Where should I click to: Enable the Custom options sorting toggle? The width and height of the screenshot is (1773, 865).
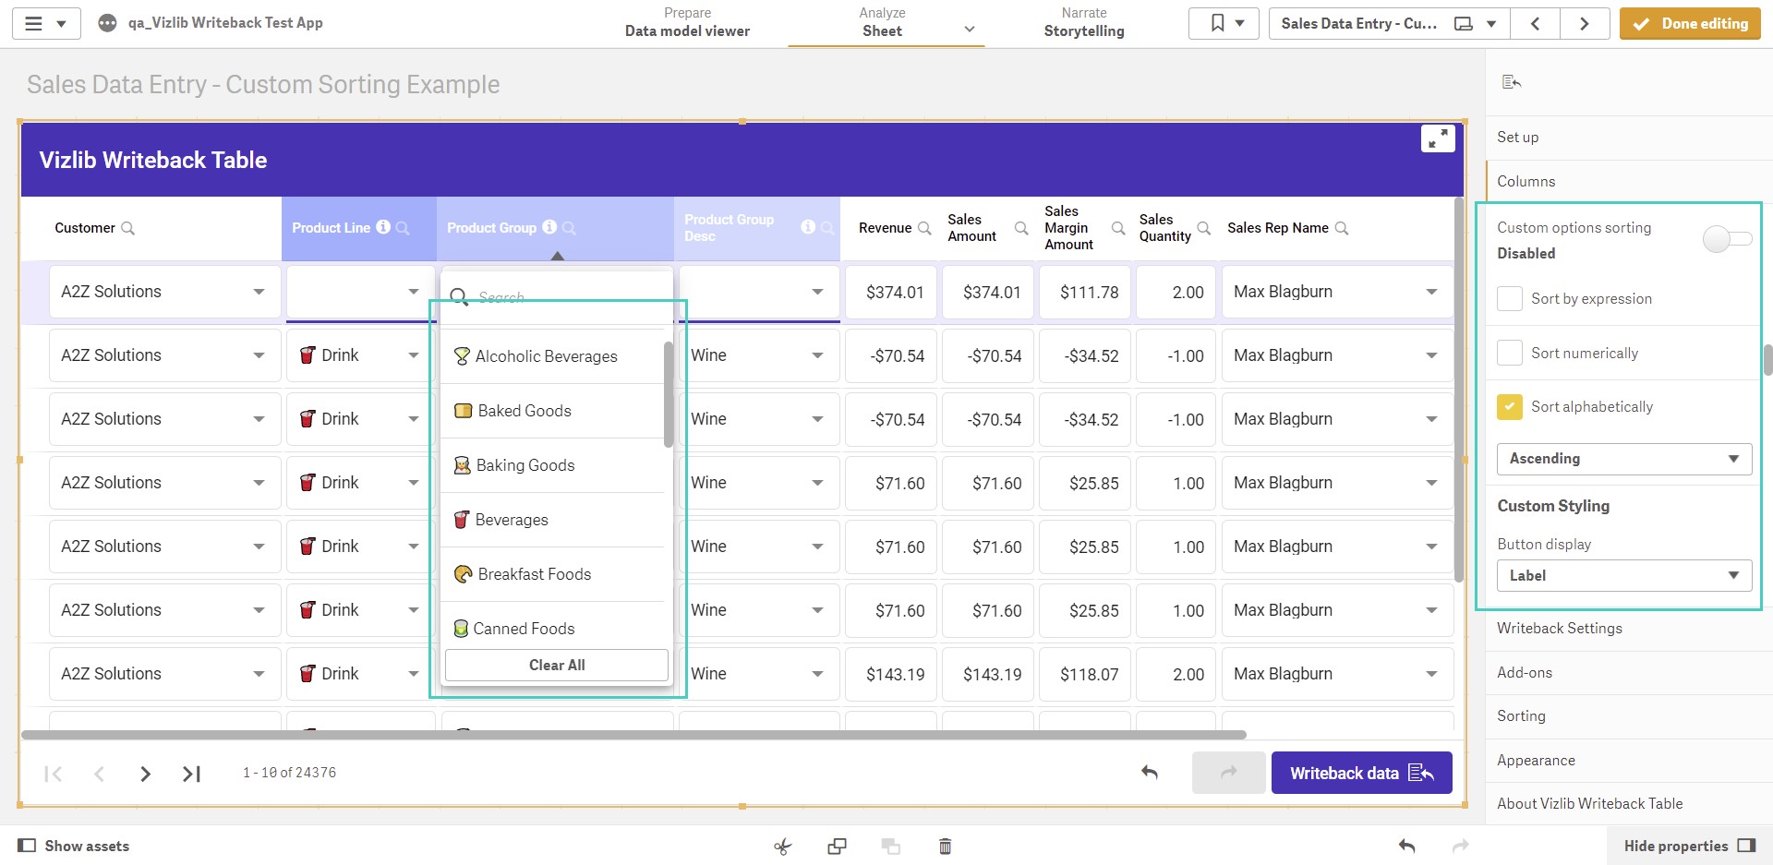click(1726, 239)
